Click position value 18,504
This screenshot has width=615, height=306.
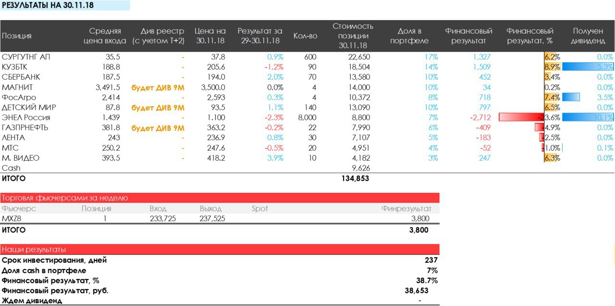[x=358, y=67]
